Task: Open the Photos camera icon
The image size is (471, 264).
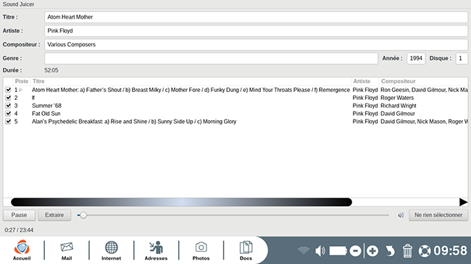Action: pos(201,250)
